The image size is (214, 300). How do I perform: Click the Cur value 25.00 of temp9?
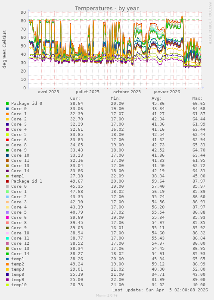tap(76, 280)
